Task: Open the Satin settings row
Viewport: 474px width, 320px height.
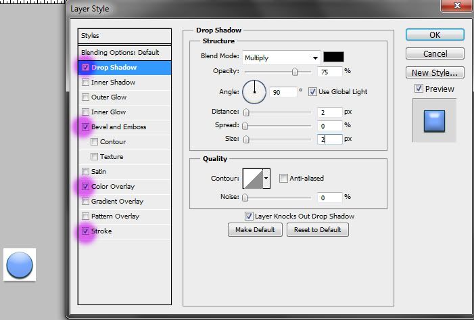Action: [124, 171]
